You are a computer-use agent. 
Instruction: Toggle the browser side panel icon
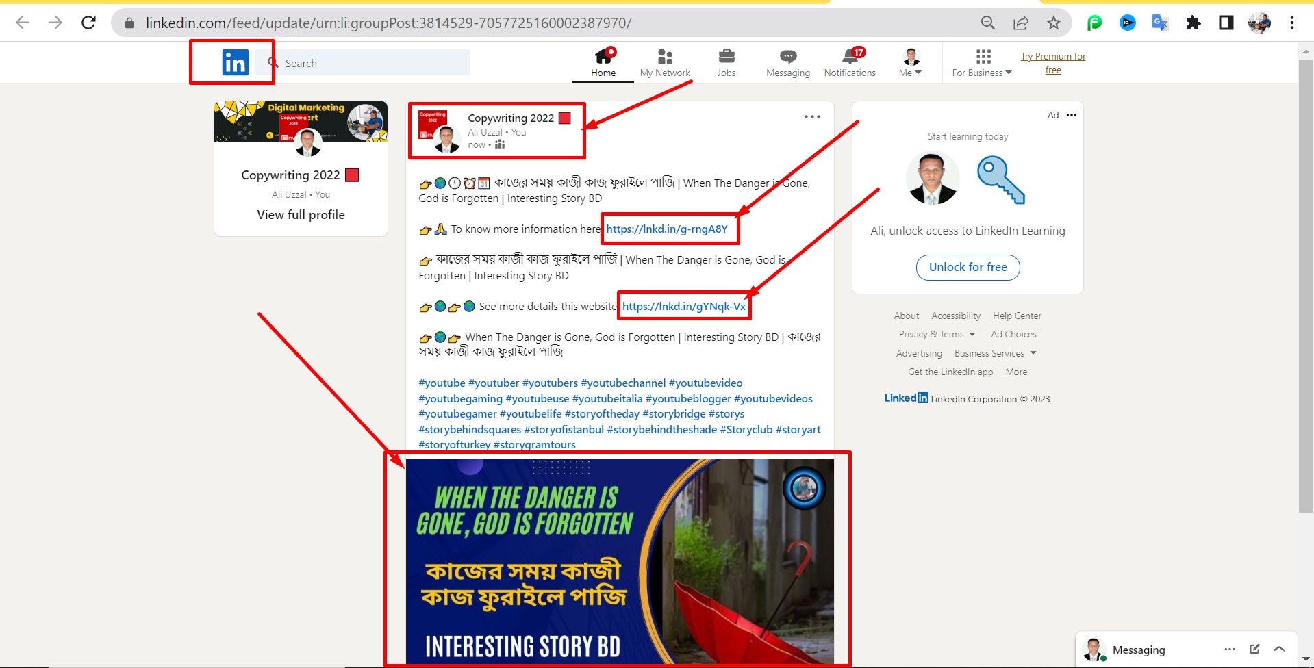[x=1226, y=23]
